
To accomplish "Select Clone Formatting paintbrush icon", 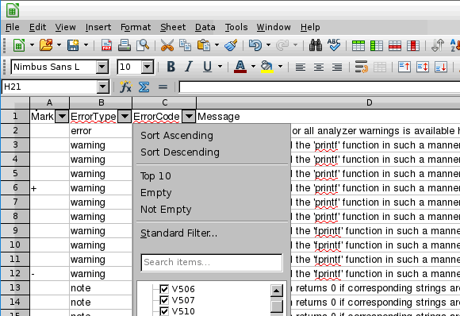I will pos(231,45).
